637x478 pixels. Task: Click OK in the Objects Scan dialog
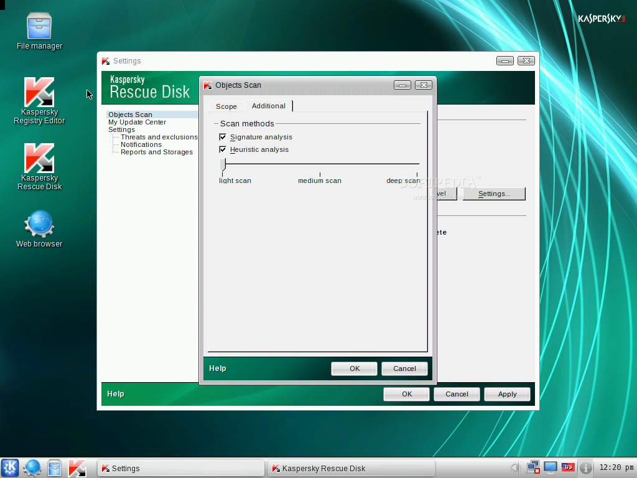point(354,368)
